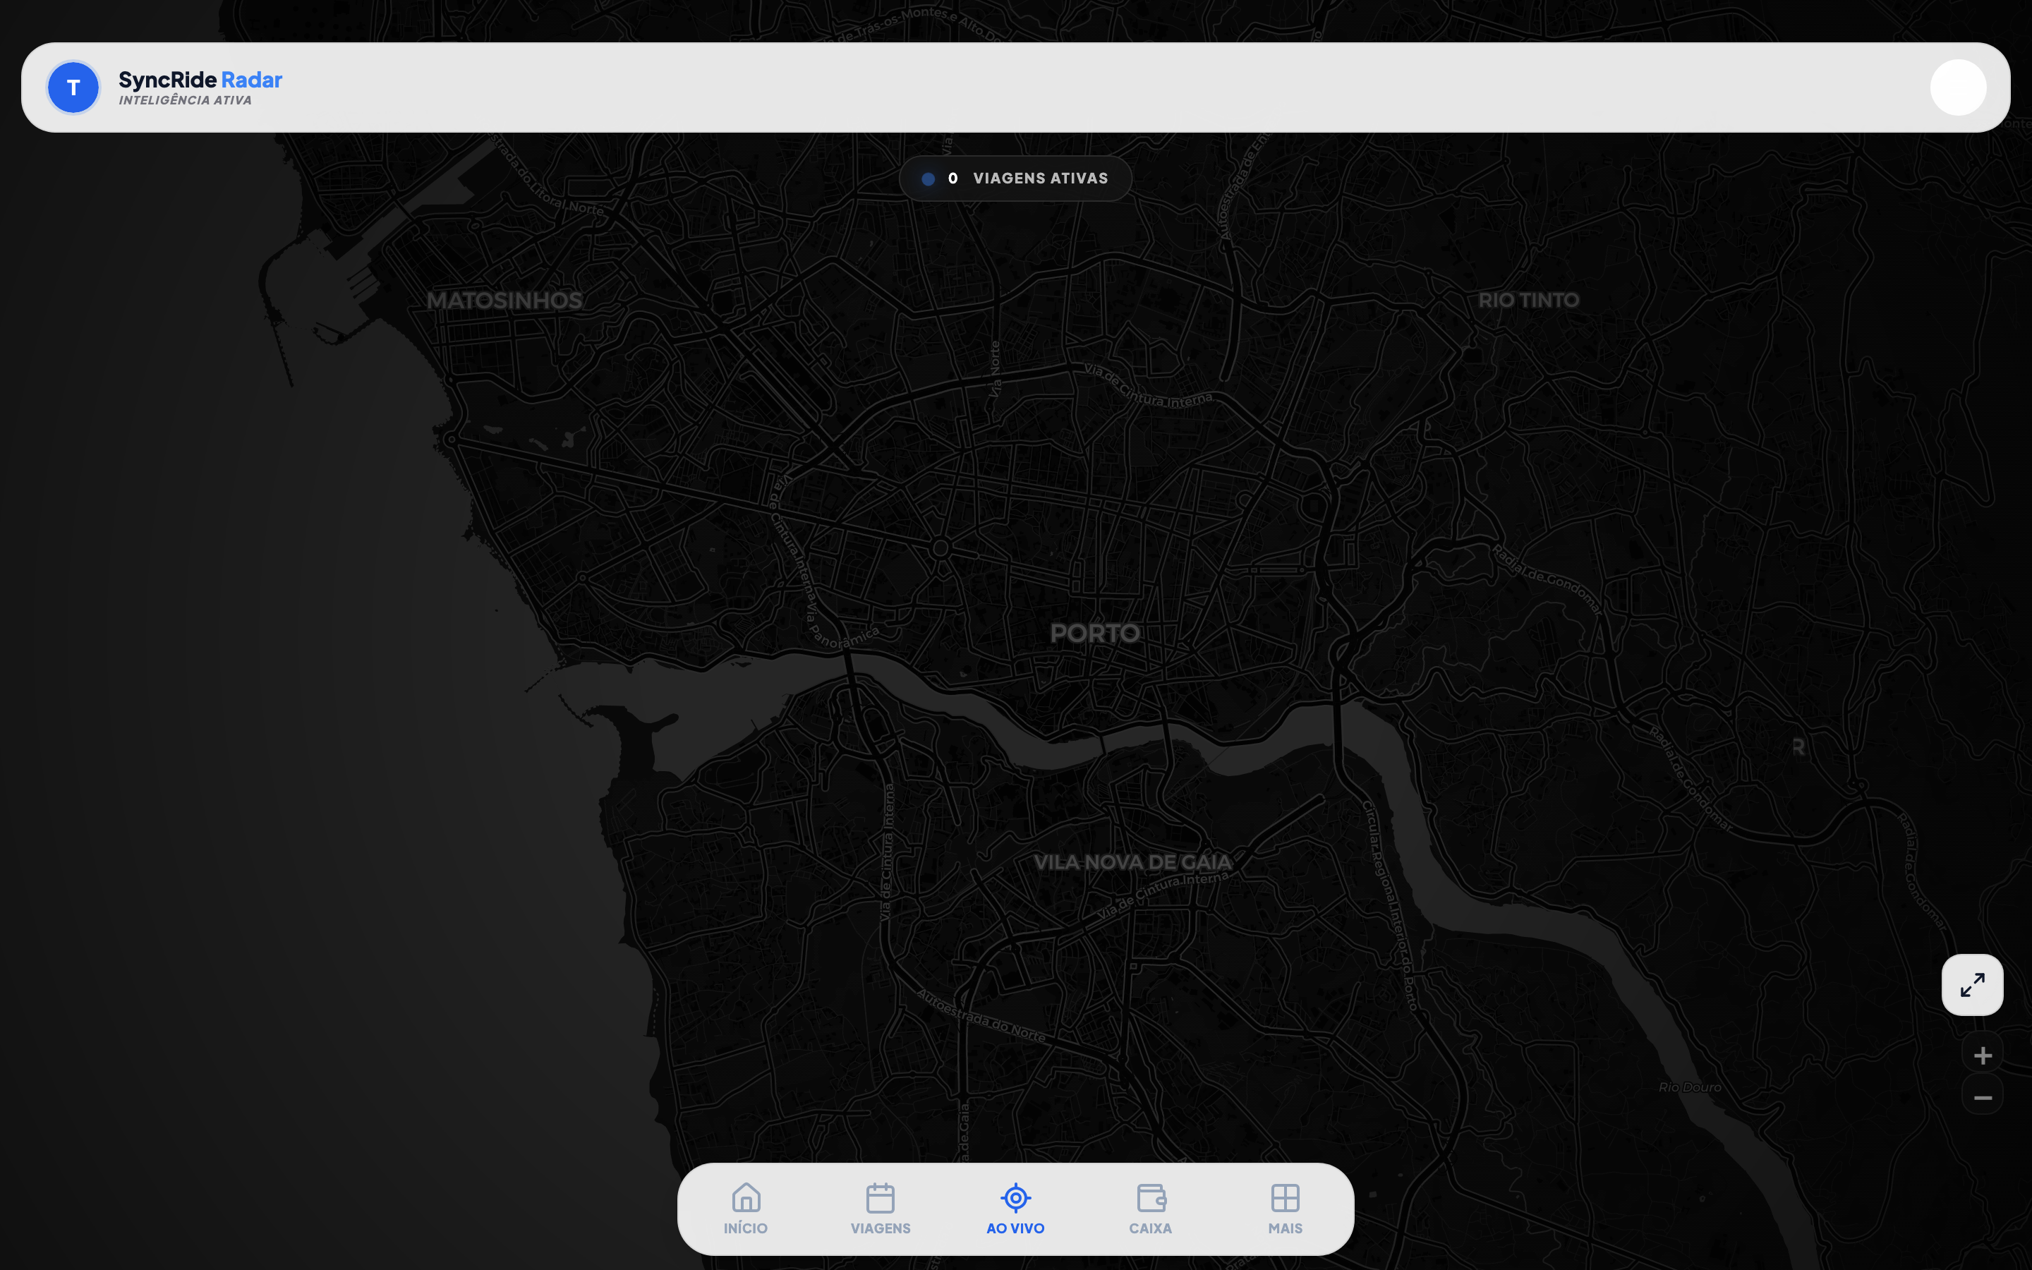Click the fullscreen expand map icon

tap(1973, 984)
